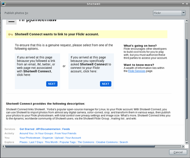The width and height of the screenshot is (190, 158).
Task: Click the key icon beside link request
Action: tap(11, 34)
